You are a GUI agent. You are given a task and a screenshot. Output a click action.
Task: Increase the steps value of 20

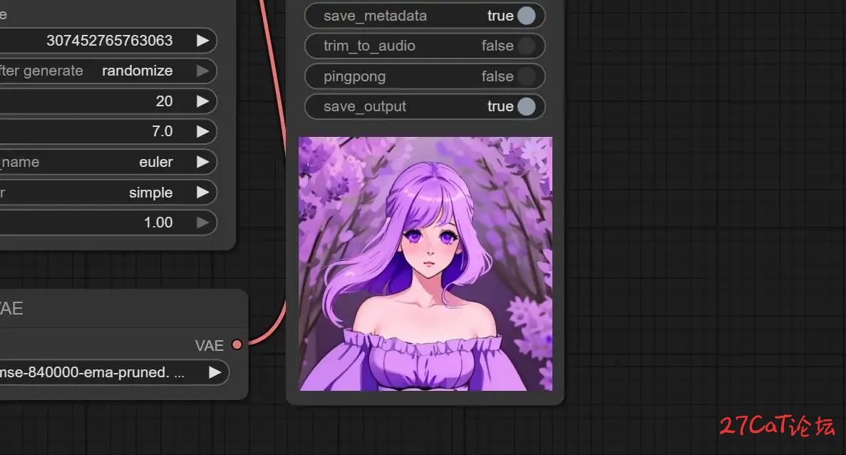203,101
